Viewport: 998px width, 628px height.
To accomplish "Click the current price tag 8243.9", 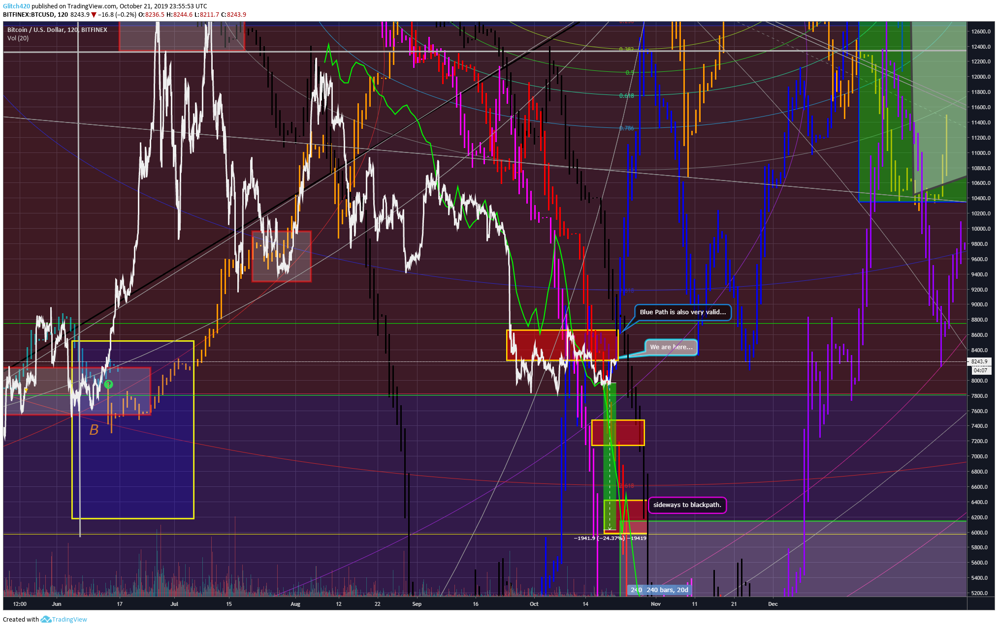I will pyautogui.click(x=979, y=361).
